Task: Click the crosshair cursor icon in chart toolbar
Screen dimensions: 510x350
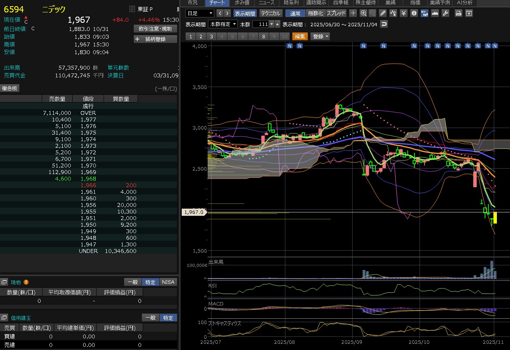Action: tap(353, 13)
